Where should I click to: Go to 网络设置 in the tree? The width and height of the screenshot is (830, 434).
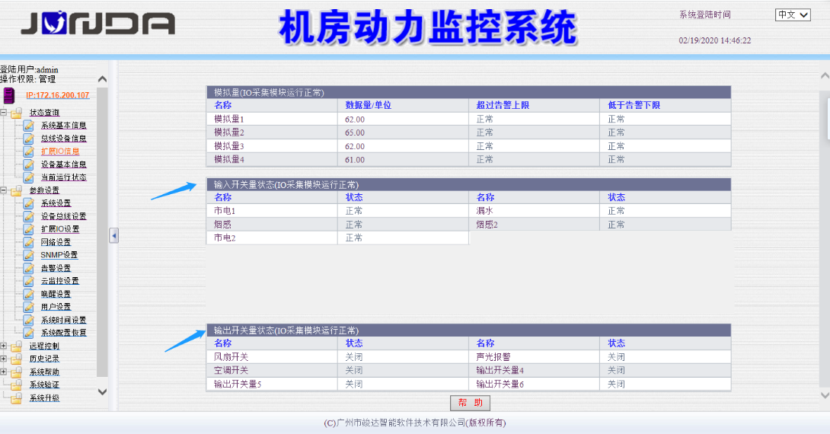(x=56, y=242)
